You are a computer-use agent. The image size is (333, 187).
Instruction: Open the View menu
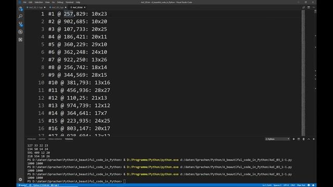tap(47, 2)
